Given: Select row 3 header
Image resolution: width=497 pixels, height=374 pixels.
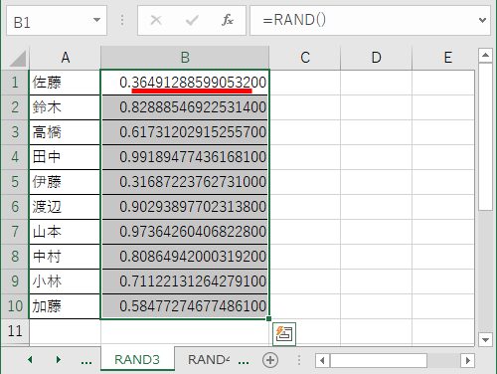Looking at the screenshot, I should pyautogui.click(x=15, y=132).
